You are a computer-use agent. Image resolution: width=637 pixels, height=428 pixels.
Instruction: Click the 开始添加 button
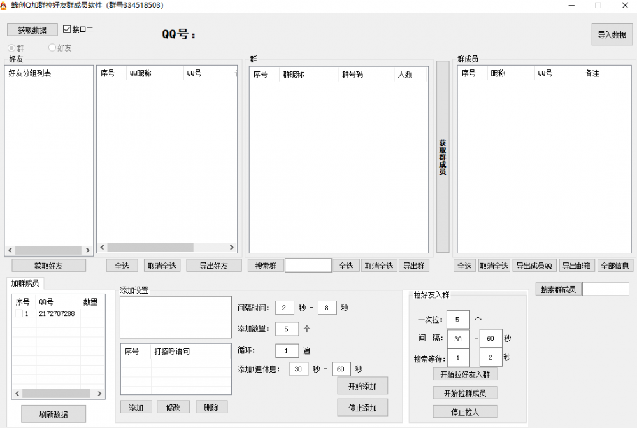click(362, 386)
